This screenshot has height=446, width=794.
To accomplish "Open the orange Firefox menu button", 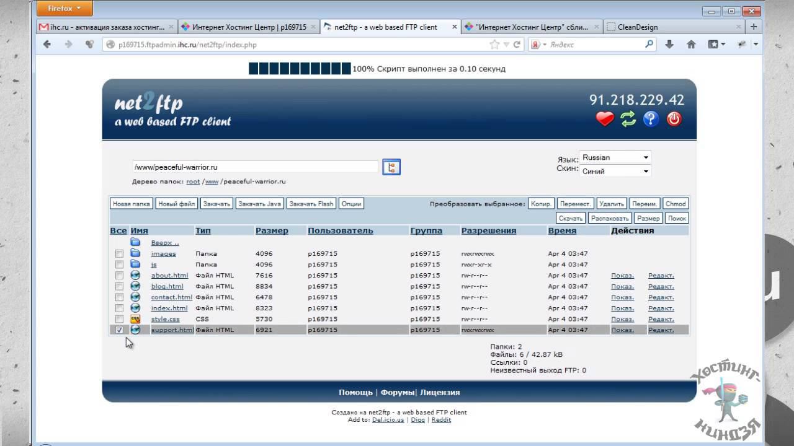I will click(x=65, y=9).
